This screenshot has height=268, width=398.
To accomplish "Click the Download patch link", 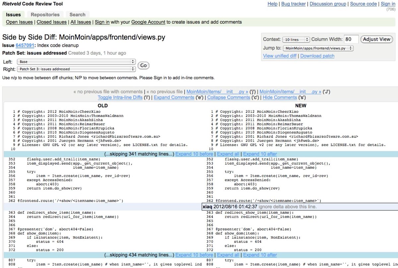I will tap(317, 56).
